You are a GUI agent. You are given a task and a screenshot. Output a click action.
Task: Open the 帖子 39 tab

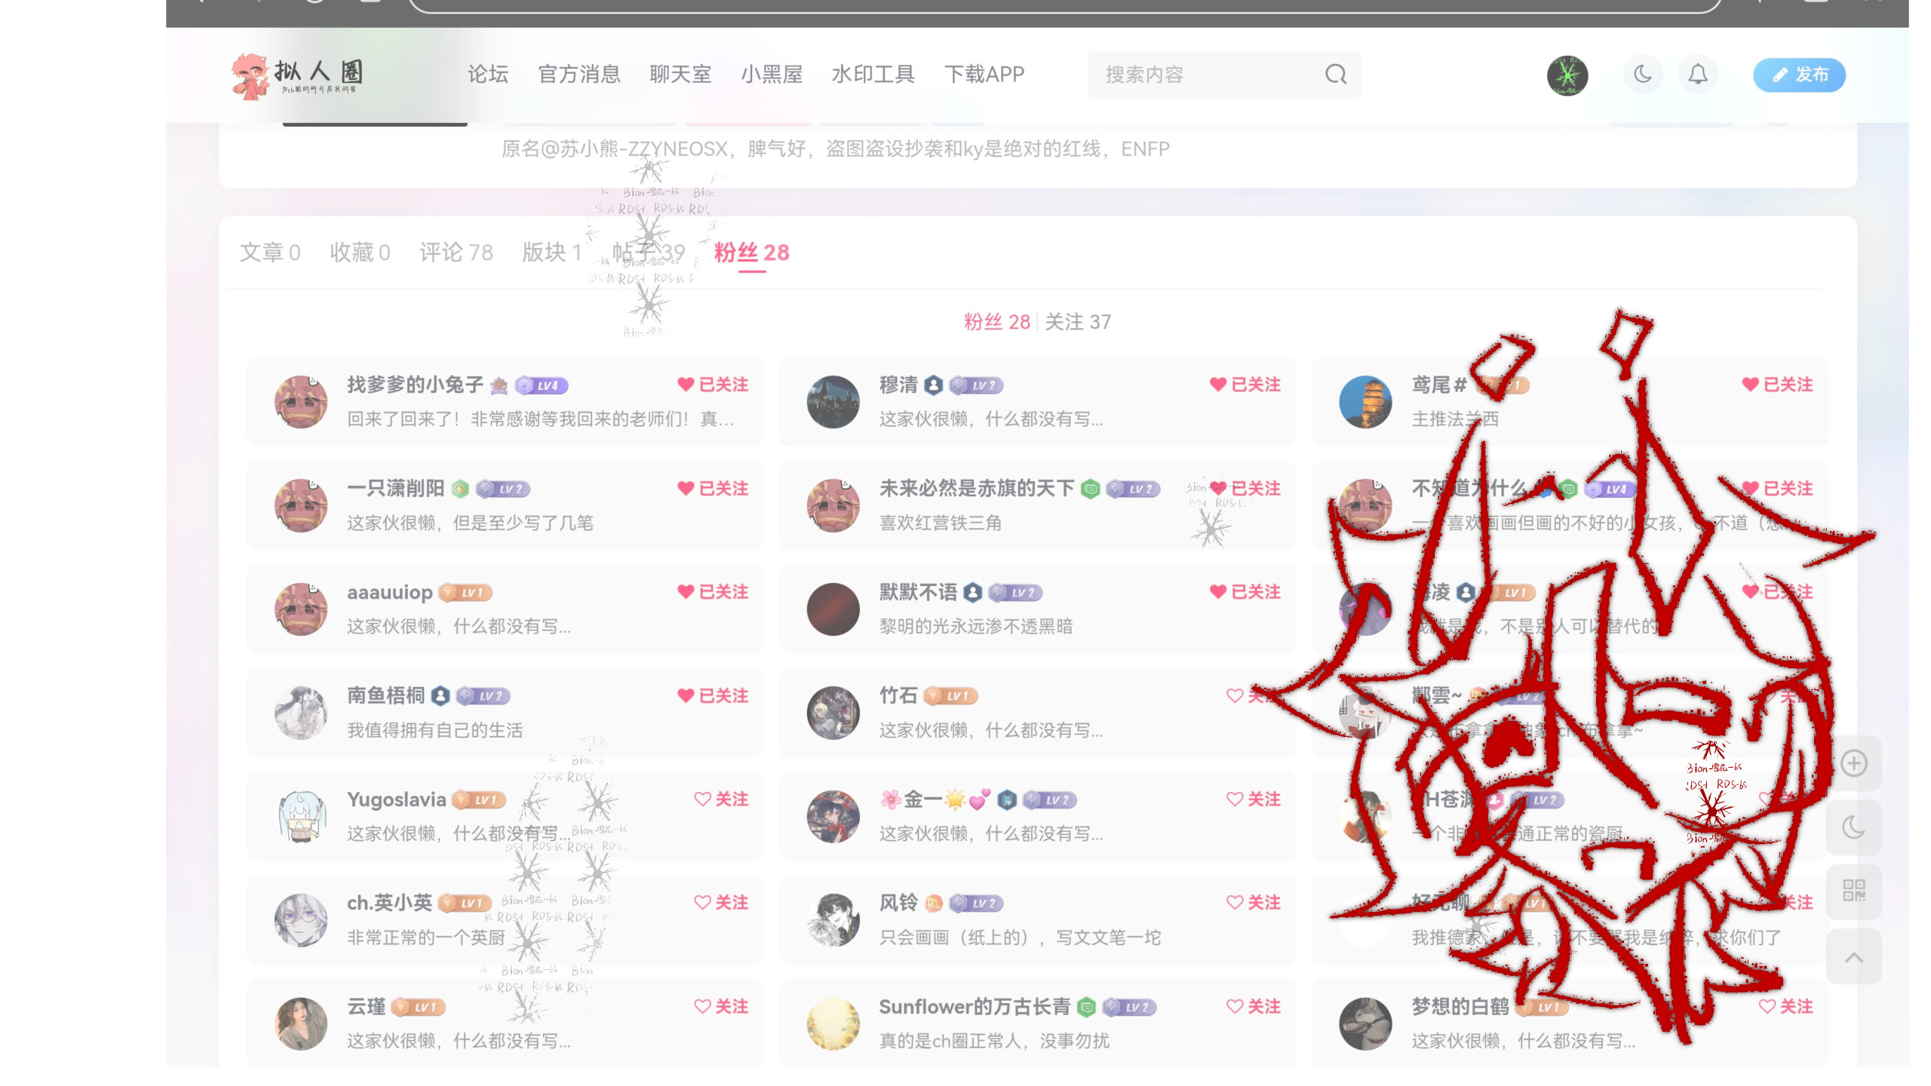648,253
